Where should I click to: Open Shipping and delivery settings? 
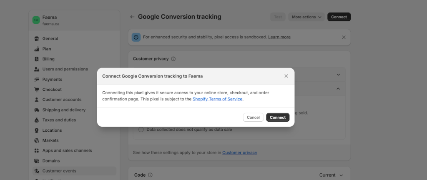click(64, 110)
